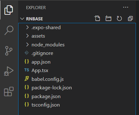Open the Extensions view
This screenshot has width=139, height=115.
9,91
